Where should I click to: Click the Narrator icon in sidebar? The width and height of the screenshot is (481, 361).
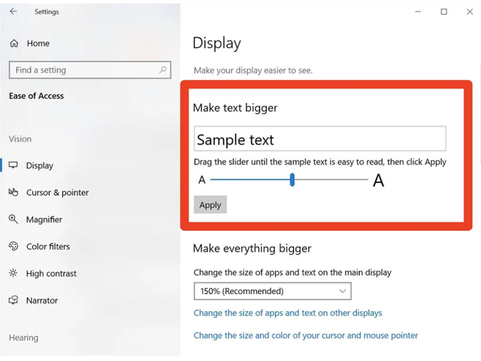coord(14,300)
